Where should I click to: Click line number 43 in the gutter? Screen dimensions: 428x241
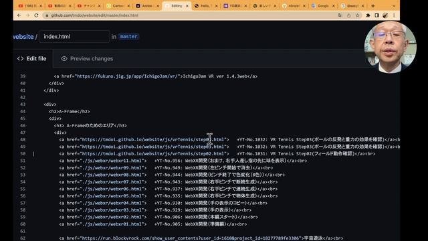coord(23,104)
